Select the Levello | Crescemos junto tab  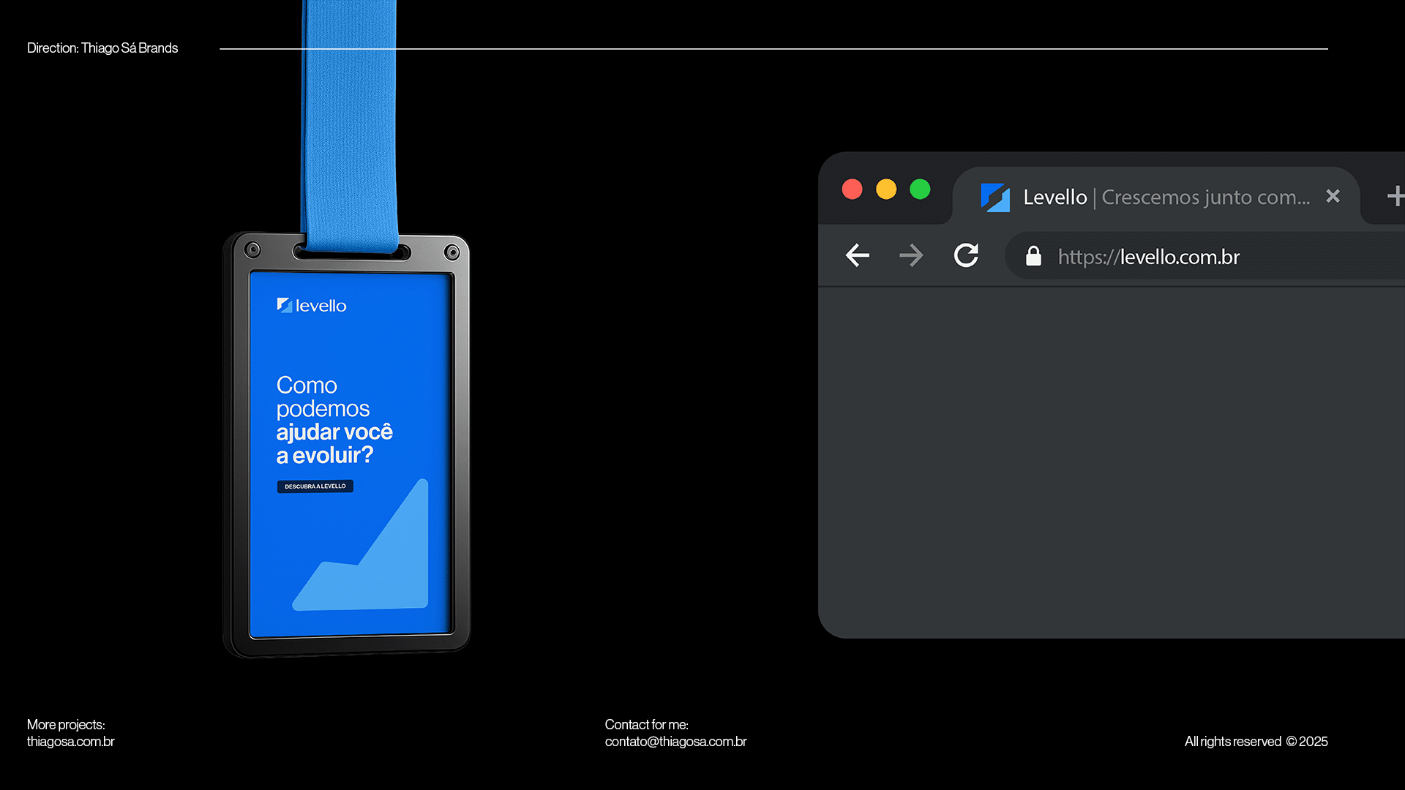coord(1156,196)
